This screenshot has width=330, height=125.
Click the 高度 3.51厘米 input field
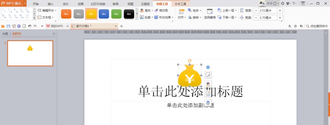pyautogui.click(x=268, y=11)
